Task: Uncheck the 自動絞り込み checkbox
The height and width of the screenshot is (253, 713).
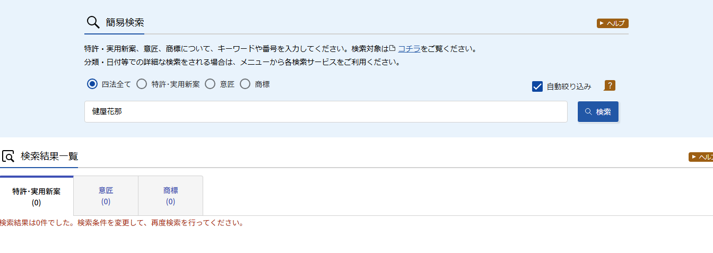Action: pyautogui.click(x=537, y=86)
